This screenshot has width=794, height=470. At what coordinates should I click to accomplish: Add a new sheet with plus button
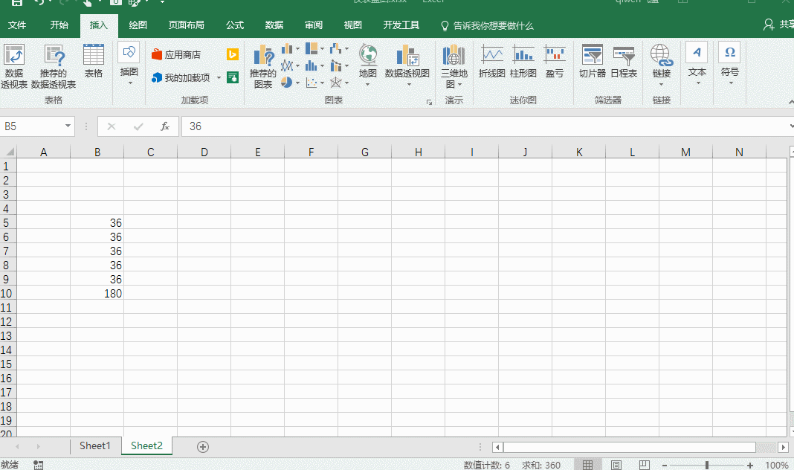coord(203,447)
